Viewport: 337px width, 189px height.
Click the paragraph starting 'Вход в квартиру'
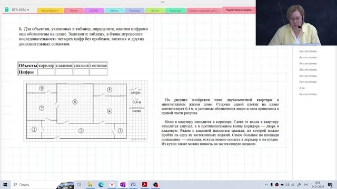(220, 133)
